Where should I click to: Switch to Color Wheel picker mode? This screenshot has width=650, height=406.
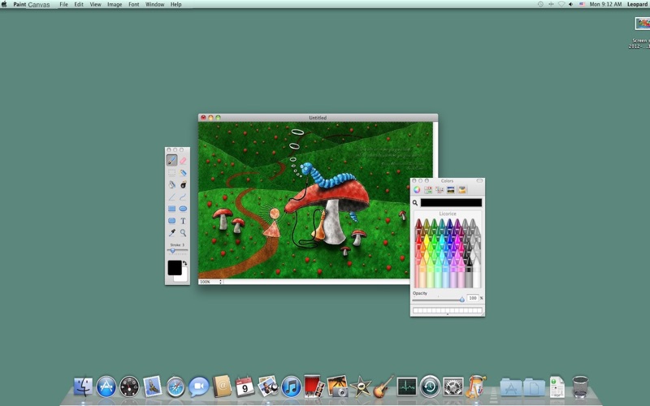pos(417,190)
